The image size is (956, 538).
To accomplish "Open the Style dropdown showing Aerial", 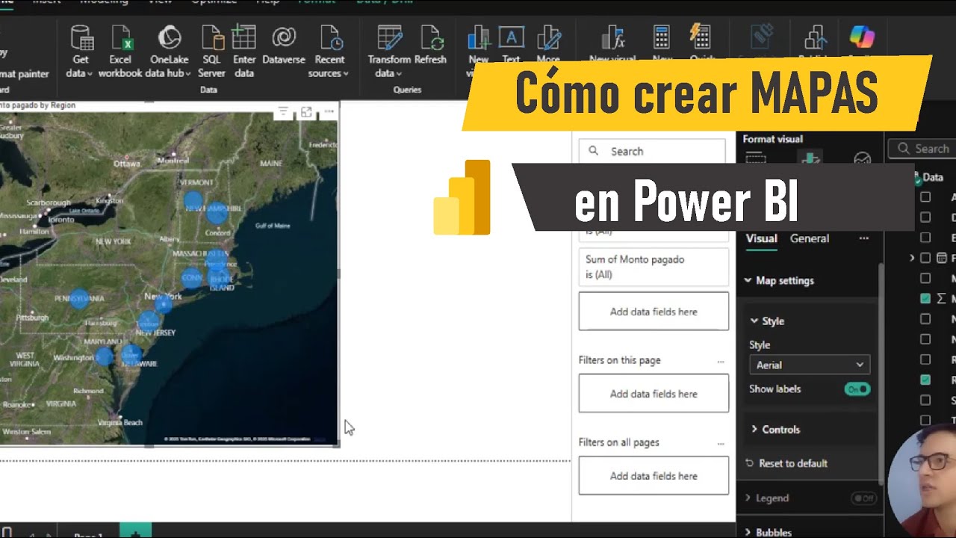I will [x=810, y=365].
